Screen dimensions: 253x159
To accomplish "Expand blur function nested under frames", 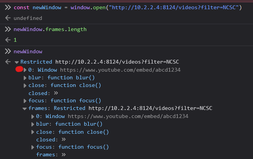I will 33,124.
